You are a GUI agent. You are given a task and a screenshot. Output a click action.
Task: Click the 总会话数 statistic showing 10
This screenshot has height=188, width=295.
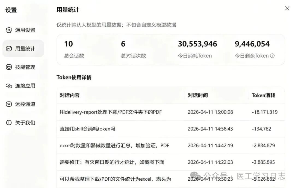(x=73, y=49)
